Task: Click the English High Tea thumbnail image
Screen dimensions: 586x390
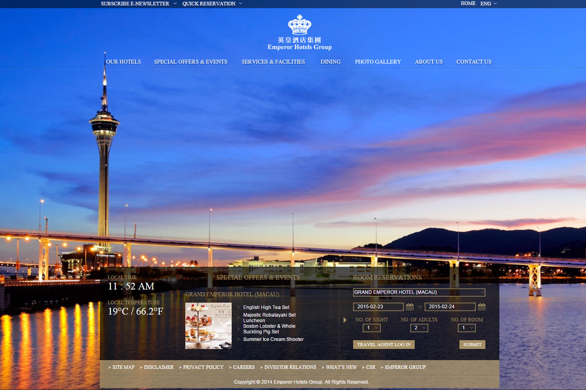Action: pos(209,326)
